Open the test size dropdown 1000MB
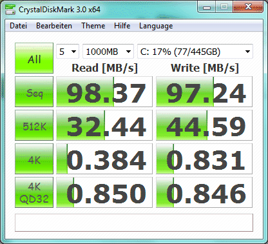The height and width of the screenshot is (244, 268). point(108,52)
